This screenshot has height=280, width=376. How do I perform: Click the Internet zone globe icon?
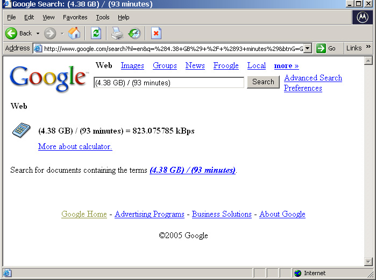click(297, 273)
